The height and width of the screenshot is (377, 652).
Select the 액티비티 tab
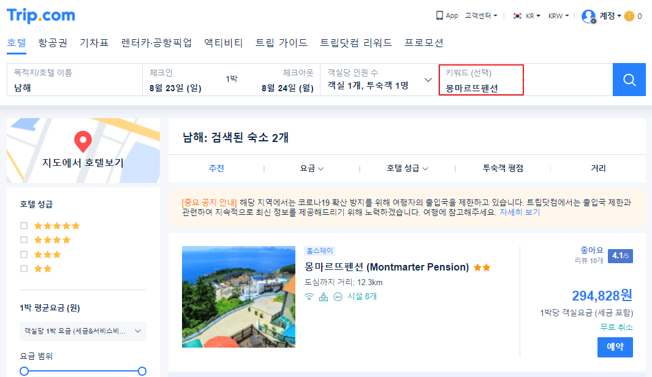(223, 43)
